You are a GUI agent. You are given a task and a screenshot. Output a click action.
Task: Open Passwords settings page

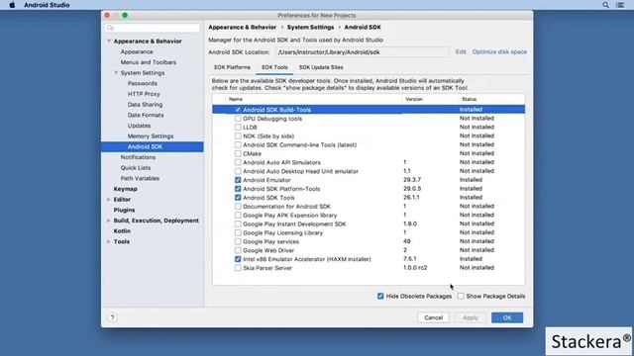(x=143, y=83)
